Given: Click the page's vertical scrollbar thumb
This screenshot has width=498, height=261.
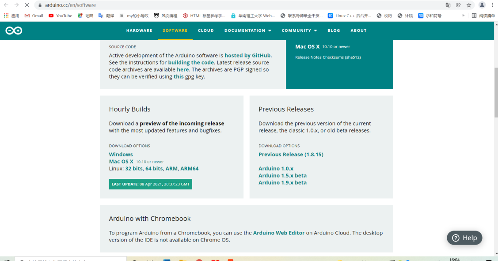Looking at the screenshot, I should (x=496, y=92).
